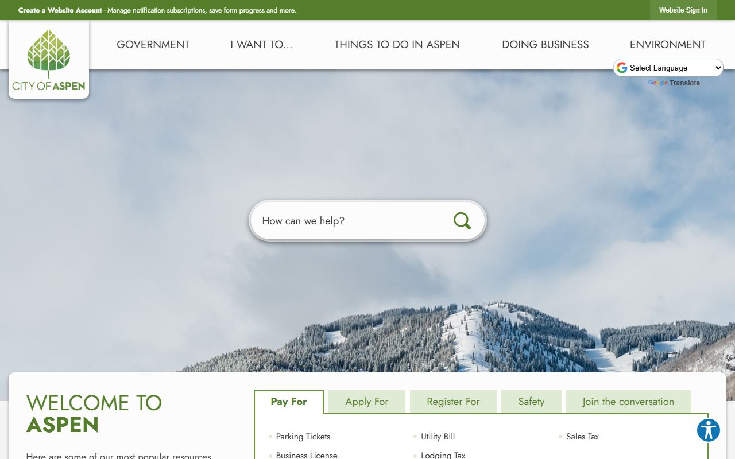The height and width of the screenshot is (459, 735).
Task: Click Create a Website Account link
Action: point(60,10)
